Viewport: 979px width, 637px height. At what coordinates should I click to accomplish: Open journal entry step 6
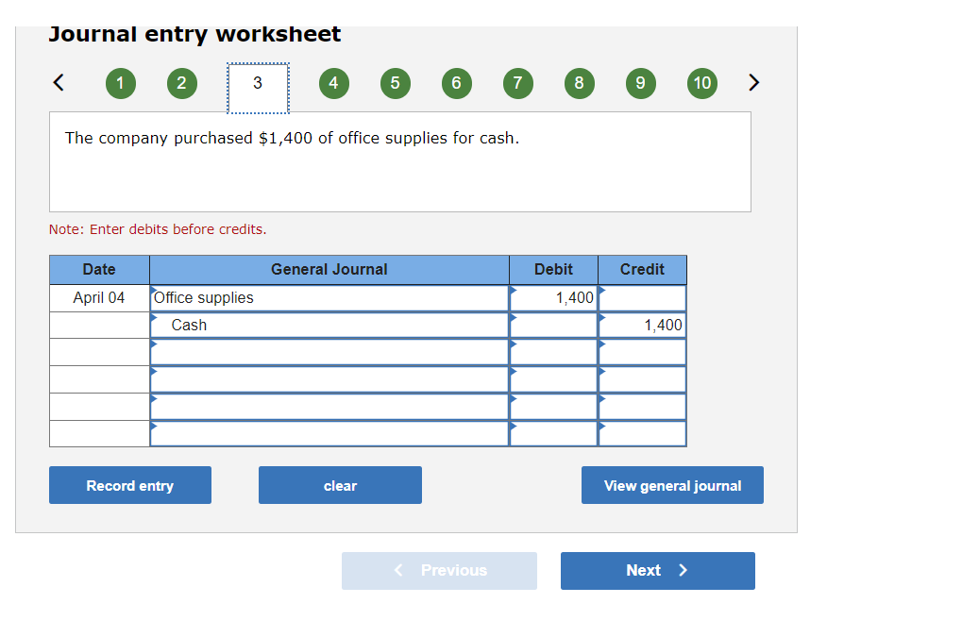point(456,83)
